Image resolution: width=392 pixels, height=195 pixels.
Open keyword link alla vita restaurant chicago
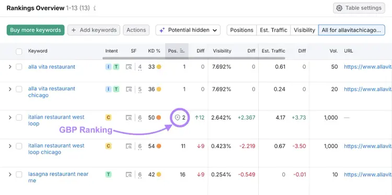click(52, 92)
